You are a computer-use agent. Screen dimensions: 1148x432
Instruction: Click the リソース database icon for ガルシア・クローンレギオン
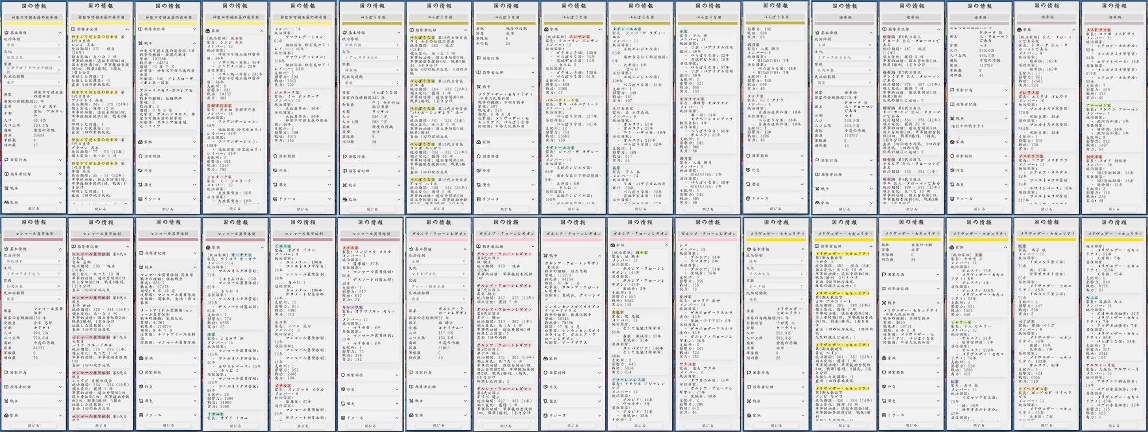click(x=547, y=415)
